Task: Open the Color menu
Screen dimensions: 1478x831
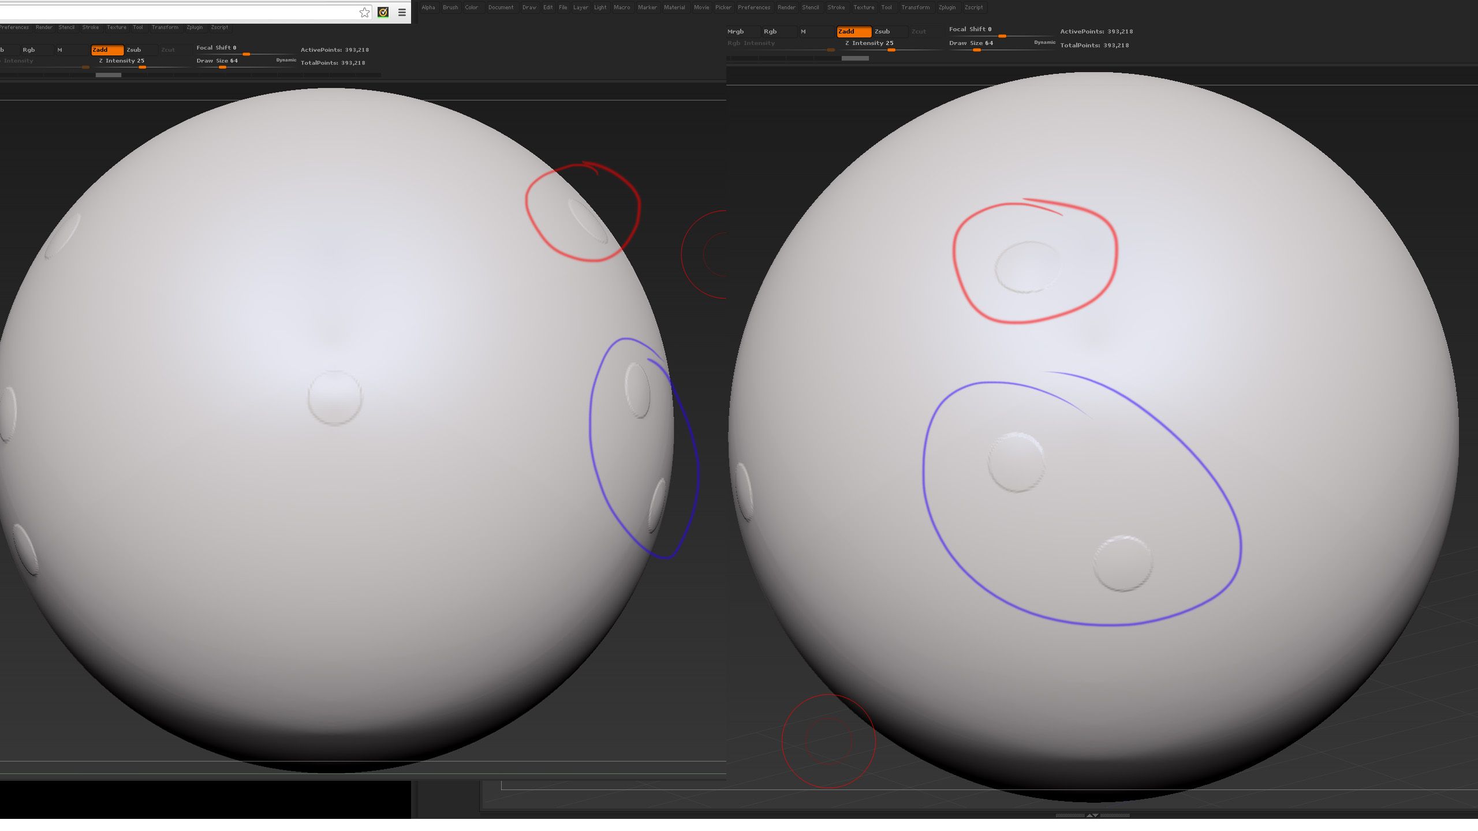Action: (x=472, y=8)
